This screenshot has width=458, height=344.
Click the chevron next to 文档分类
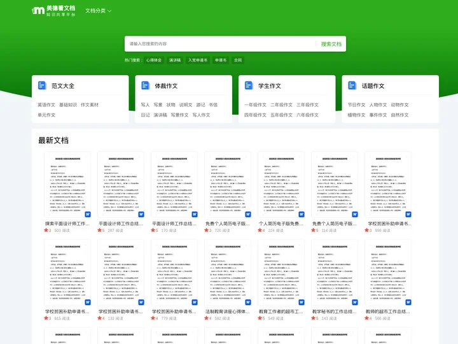[109, 11]
